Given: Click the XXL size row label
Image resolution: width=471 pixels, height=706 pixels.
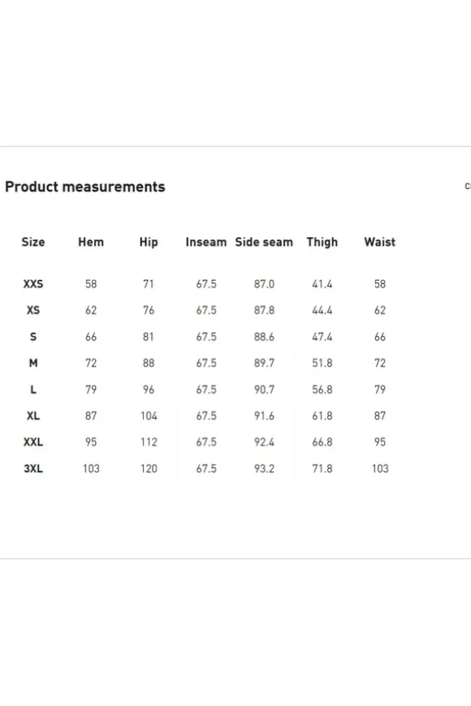Looking at the screenshot, I should 33,442.
